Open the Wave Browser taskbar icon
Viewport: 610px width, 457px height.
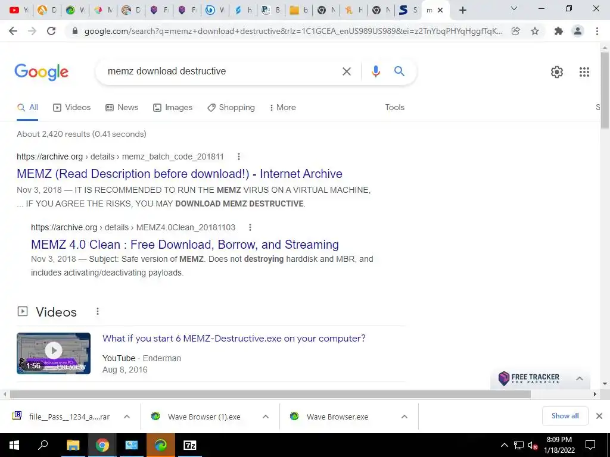[161, 445]
